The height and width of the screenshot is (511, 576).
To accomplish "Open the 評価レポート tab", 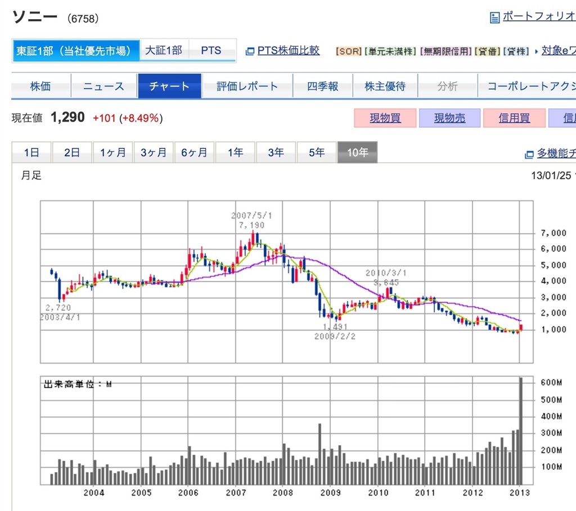I will [x=247, y=86].
